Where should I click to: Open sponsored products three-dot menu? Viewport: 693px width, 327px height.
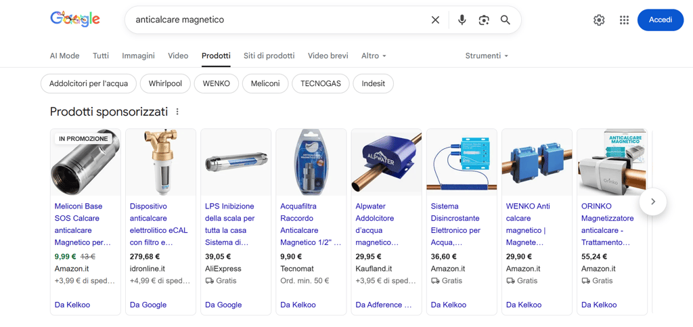coord(177,112)
